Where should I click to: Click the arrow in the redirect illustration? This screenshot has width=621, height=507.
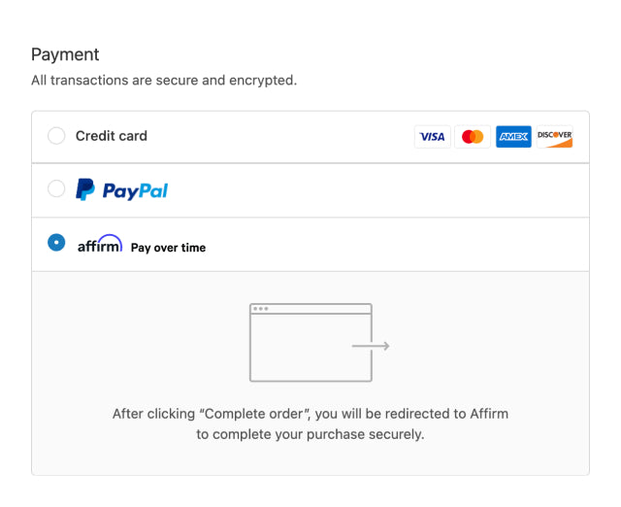click(x=371, y=346)
